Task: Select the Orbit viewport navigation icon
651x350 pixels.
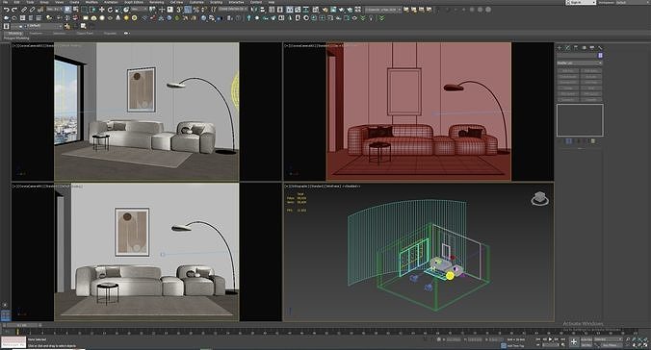Action: 639,345
